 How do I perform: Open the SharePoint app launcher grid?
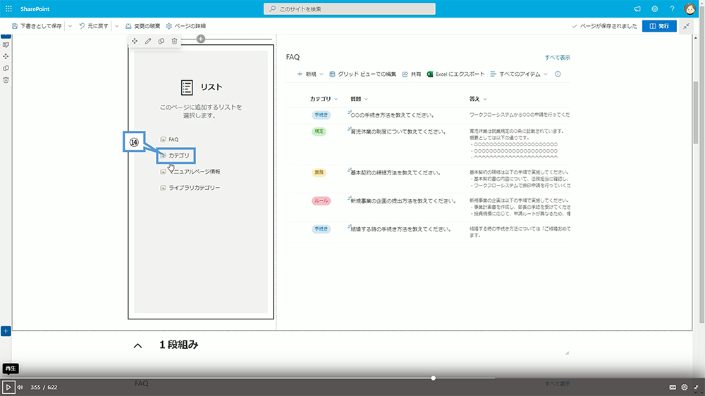tap(8, 8)
